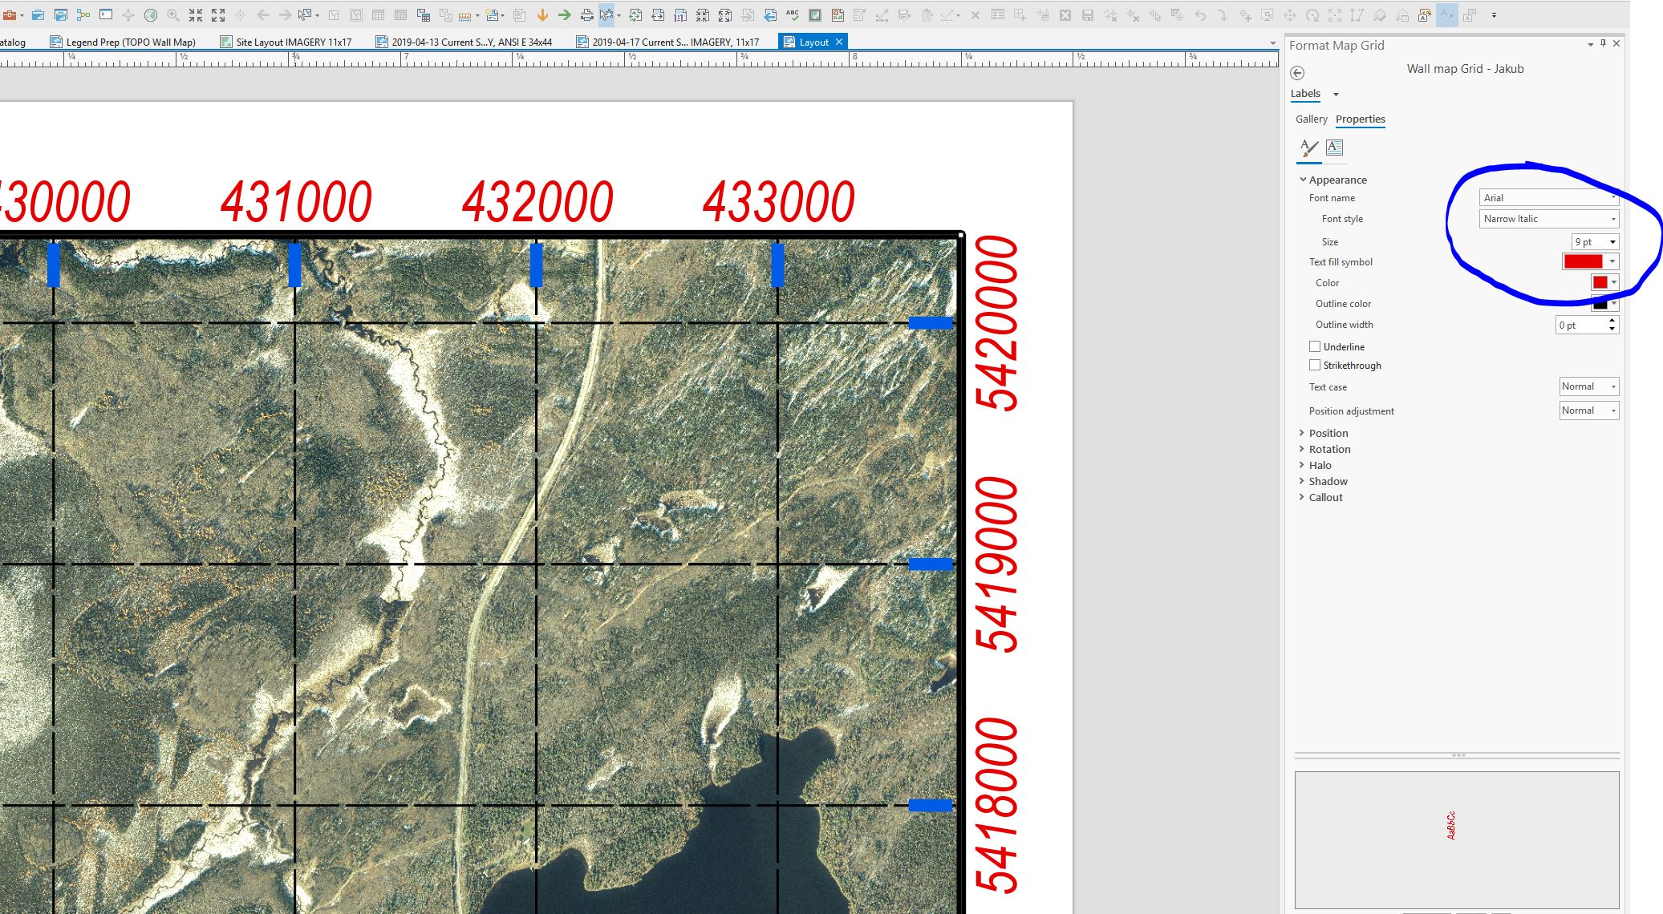Toggle auto-hide pin on Format Map Grid pane
Screen dimensions: 1663x914
click(1603, 43)
